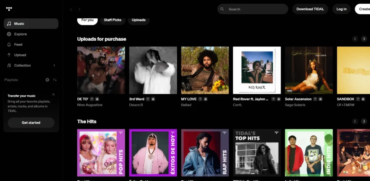Click the purchase badge next to MY LOVE
The width and height of the screenshot is (370, 181).
(x=205, y=99)
